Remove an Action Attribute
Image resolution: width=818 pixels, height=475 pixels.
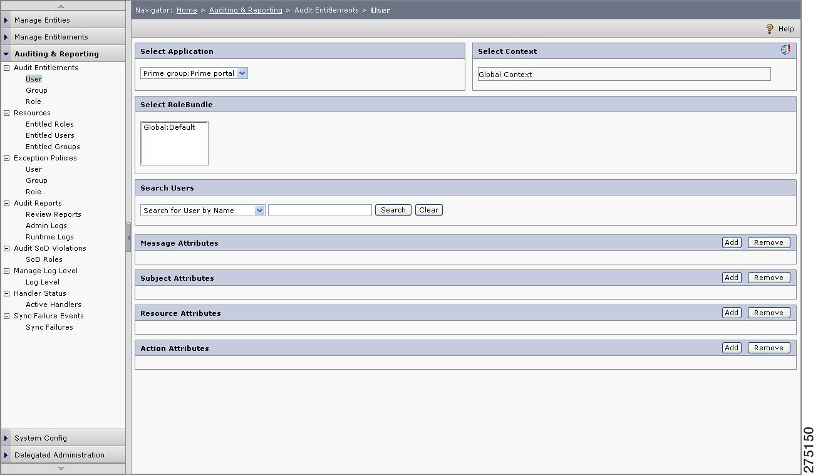coord(769,348)
